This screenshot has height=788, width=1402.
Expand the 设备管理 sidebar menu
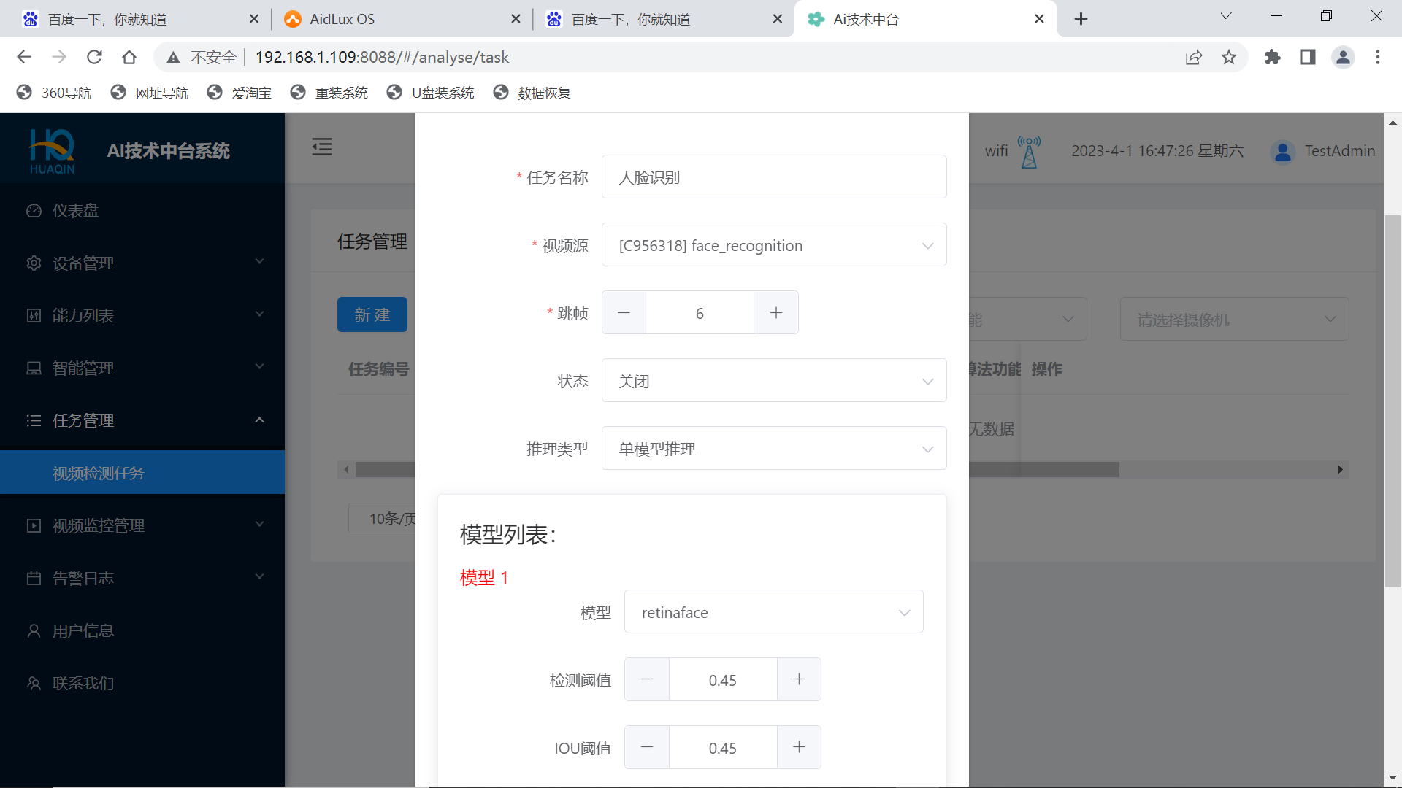142,263
